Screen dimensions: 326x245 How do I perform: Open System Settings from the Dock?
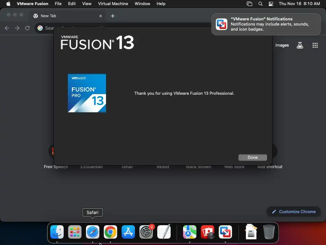[x=146, y=232]
